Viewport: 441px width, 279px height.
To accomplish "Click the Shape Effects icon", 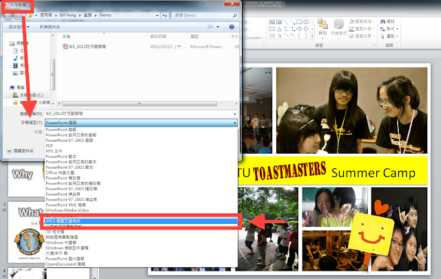I will [351, 36].
